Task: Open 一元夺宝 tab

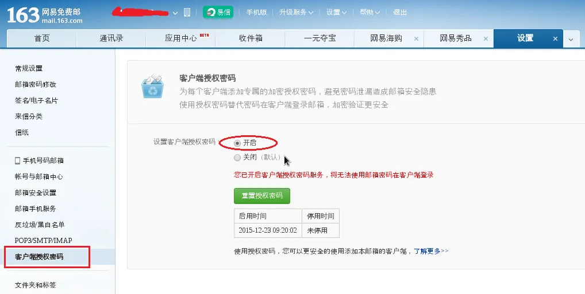Action: point(320,38)
